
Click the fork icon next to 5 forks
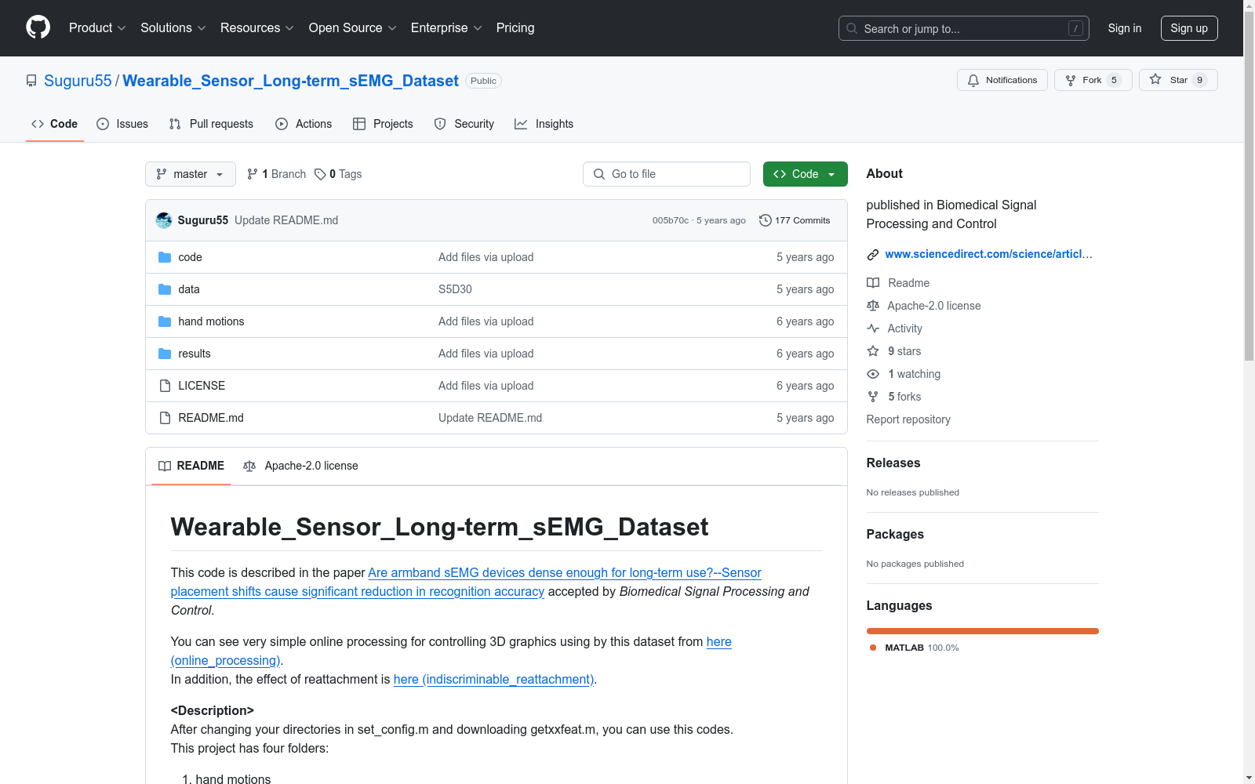[x=873, y=397]
